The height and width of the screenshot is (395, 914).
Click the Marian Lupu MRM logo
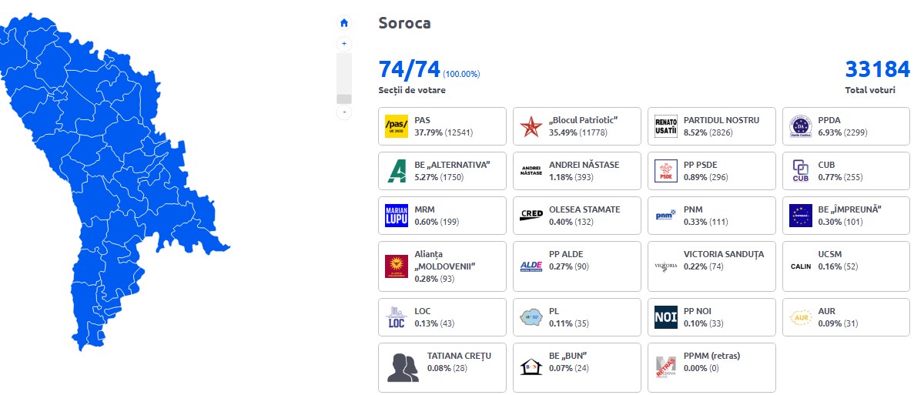397,216
